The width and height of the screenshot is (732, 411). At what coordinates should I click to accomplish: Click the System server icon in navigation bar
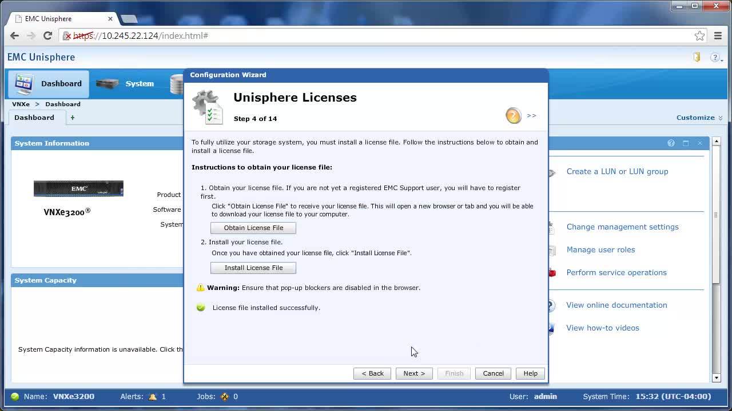107,84
